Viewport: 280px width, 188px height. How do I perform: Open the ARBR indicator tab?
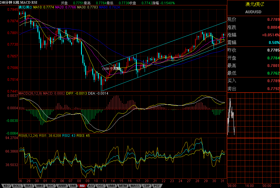coord(61,186)
